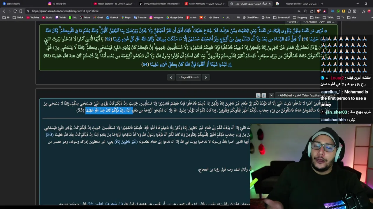The image size is (373, 209).
Task: Reload the current page
Action: click(15, 11)
